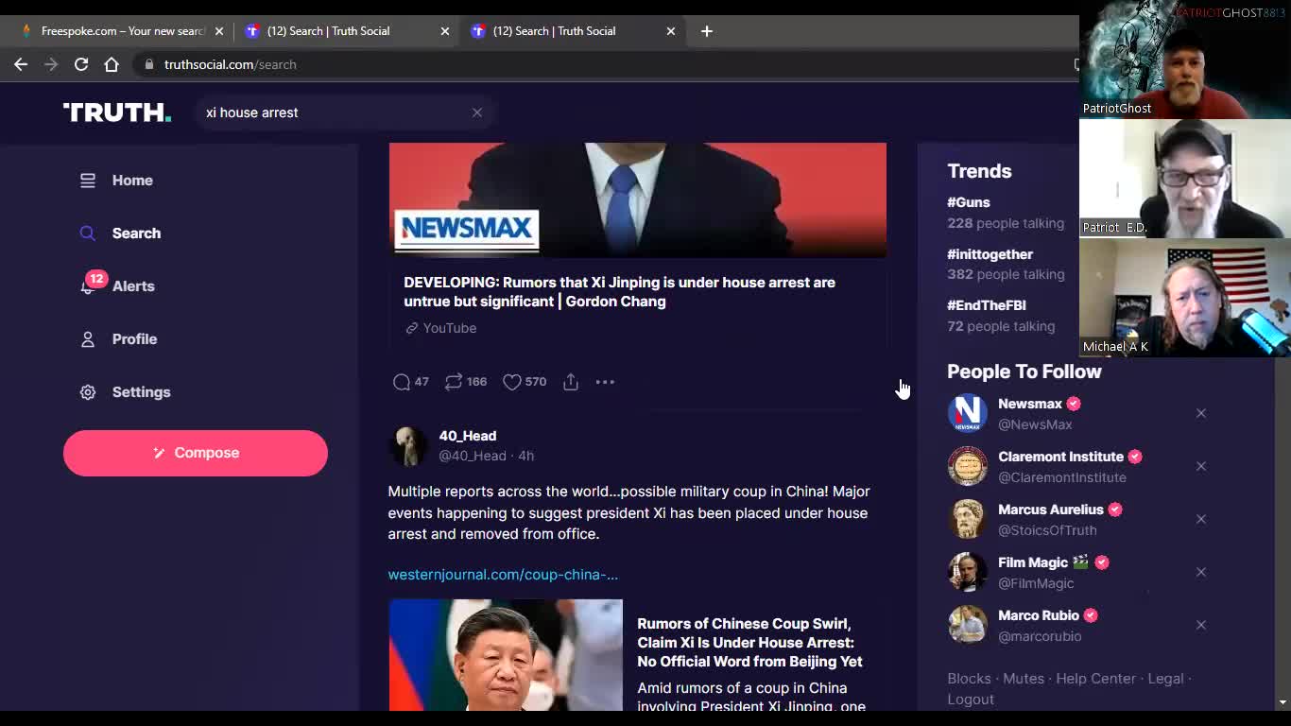Share the Newsmax post
This screenshot has height=726, width=1291.
tap(571, 382)
